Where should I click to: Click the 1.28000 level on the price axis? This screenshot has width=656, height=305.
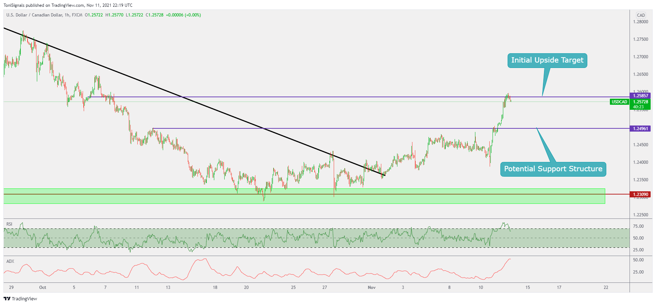click(640, 22)
